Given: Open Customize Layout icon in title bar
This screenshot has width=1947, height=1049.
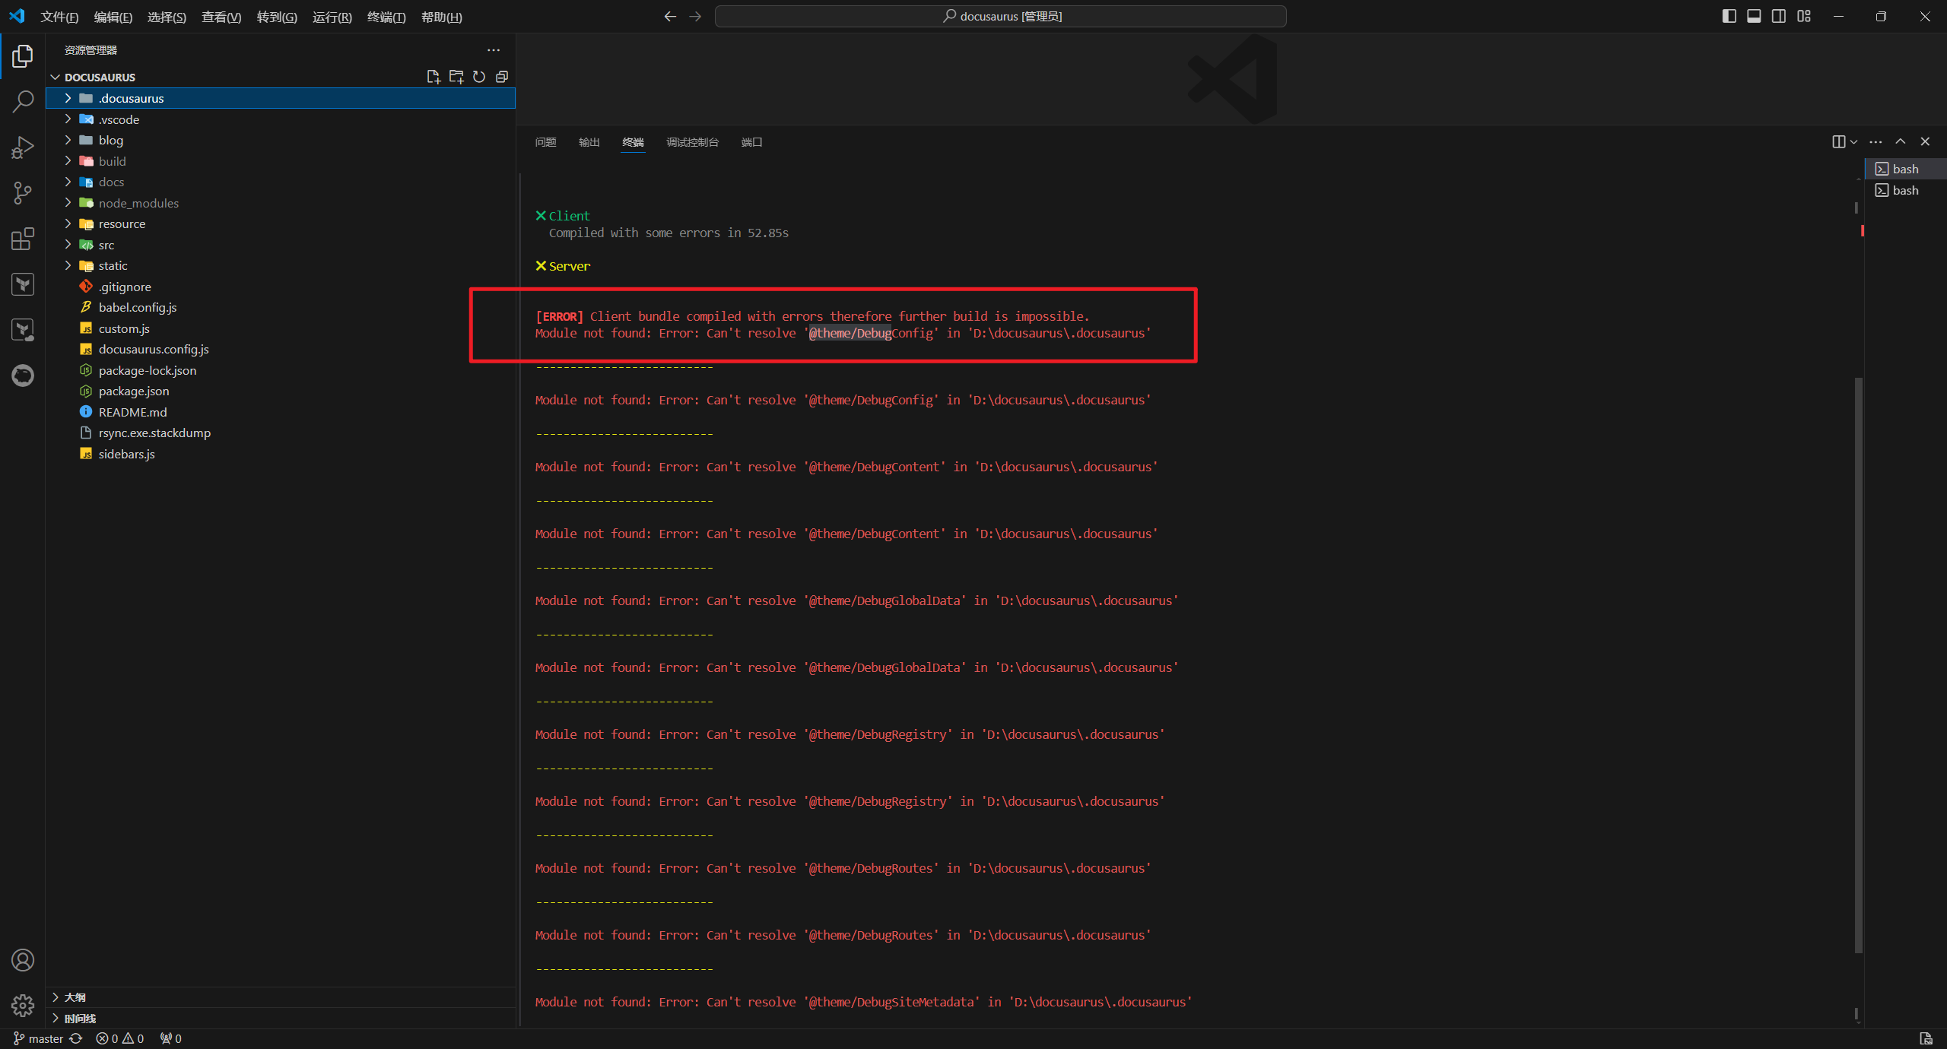Looking at the screenshot, I should (x=1804, y=16).
